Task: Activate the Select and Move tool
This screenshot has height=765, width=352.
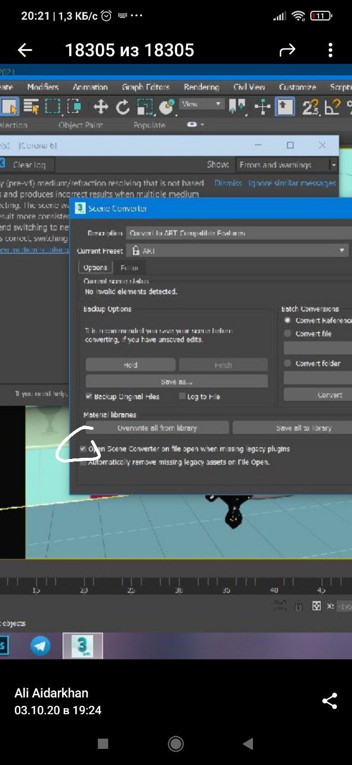Action: click(101, 107)
